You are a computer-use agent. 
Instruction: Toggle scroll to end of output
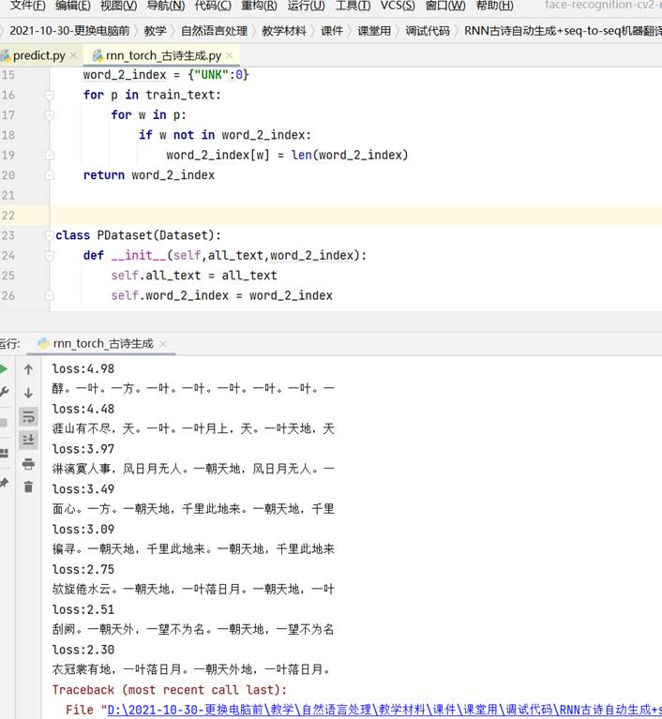pos(28,440)
